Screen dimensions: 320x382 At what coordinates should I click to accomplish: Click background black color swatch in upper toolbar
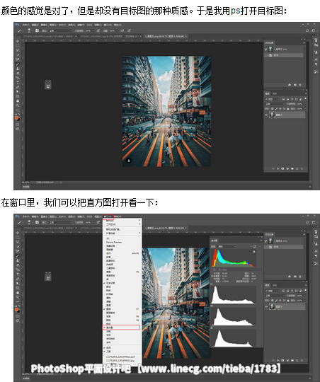click(x=19, y=120)
